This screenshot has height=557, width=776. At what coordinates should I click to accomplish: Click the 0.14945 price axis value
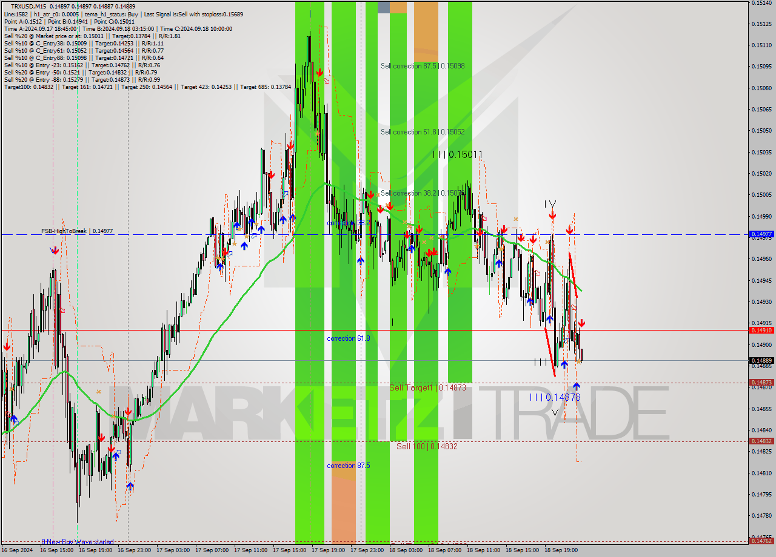tap(761, 280)
